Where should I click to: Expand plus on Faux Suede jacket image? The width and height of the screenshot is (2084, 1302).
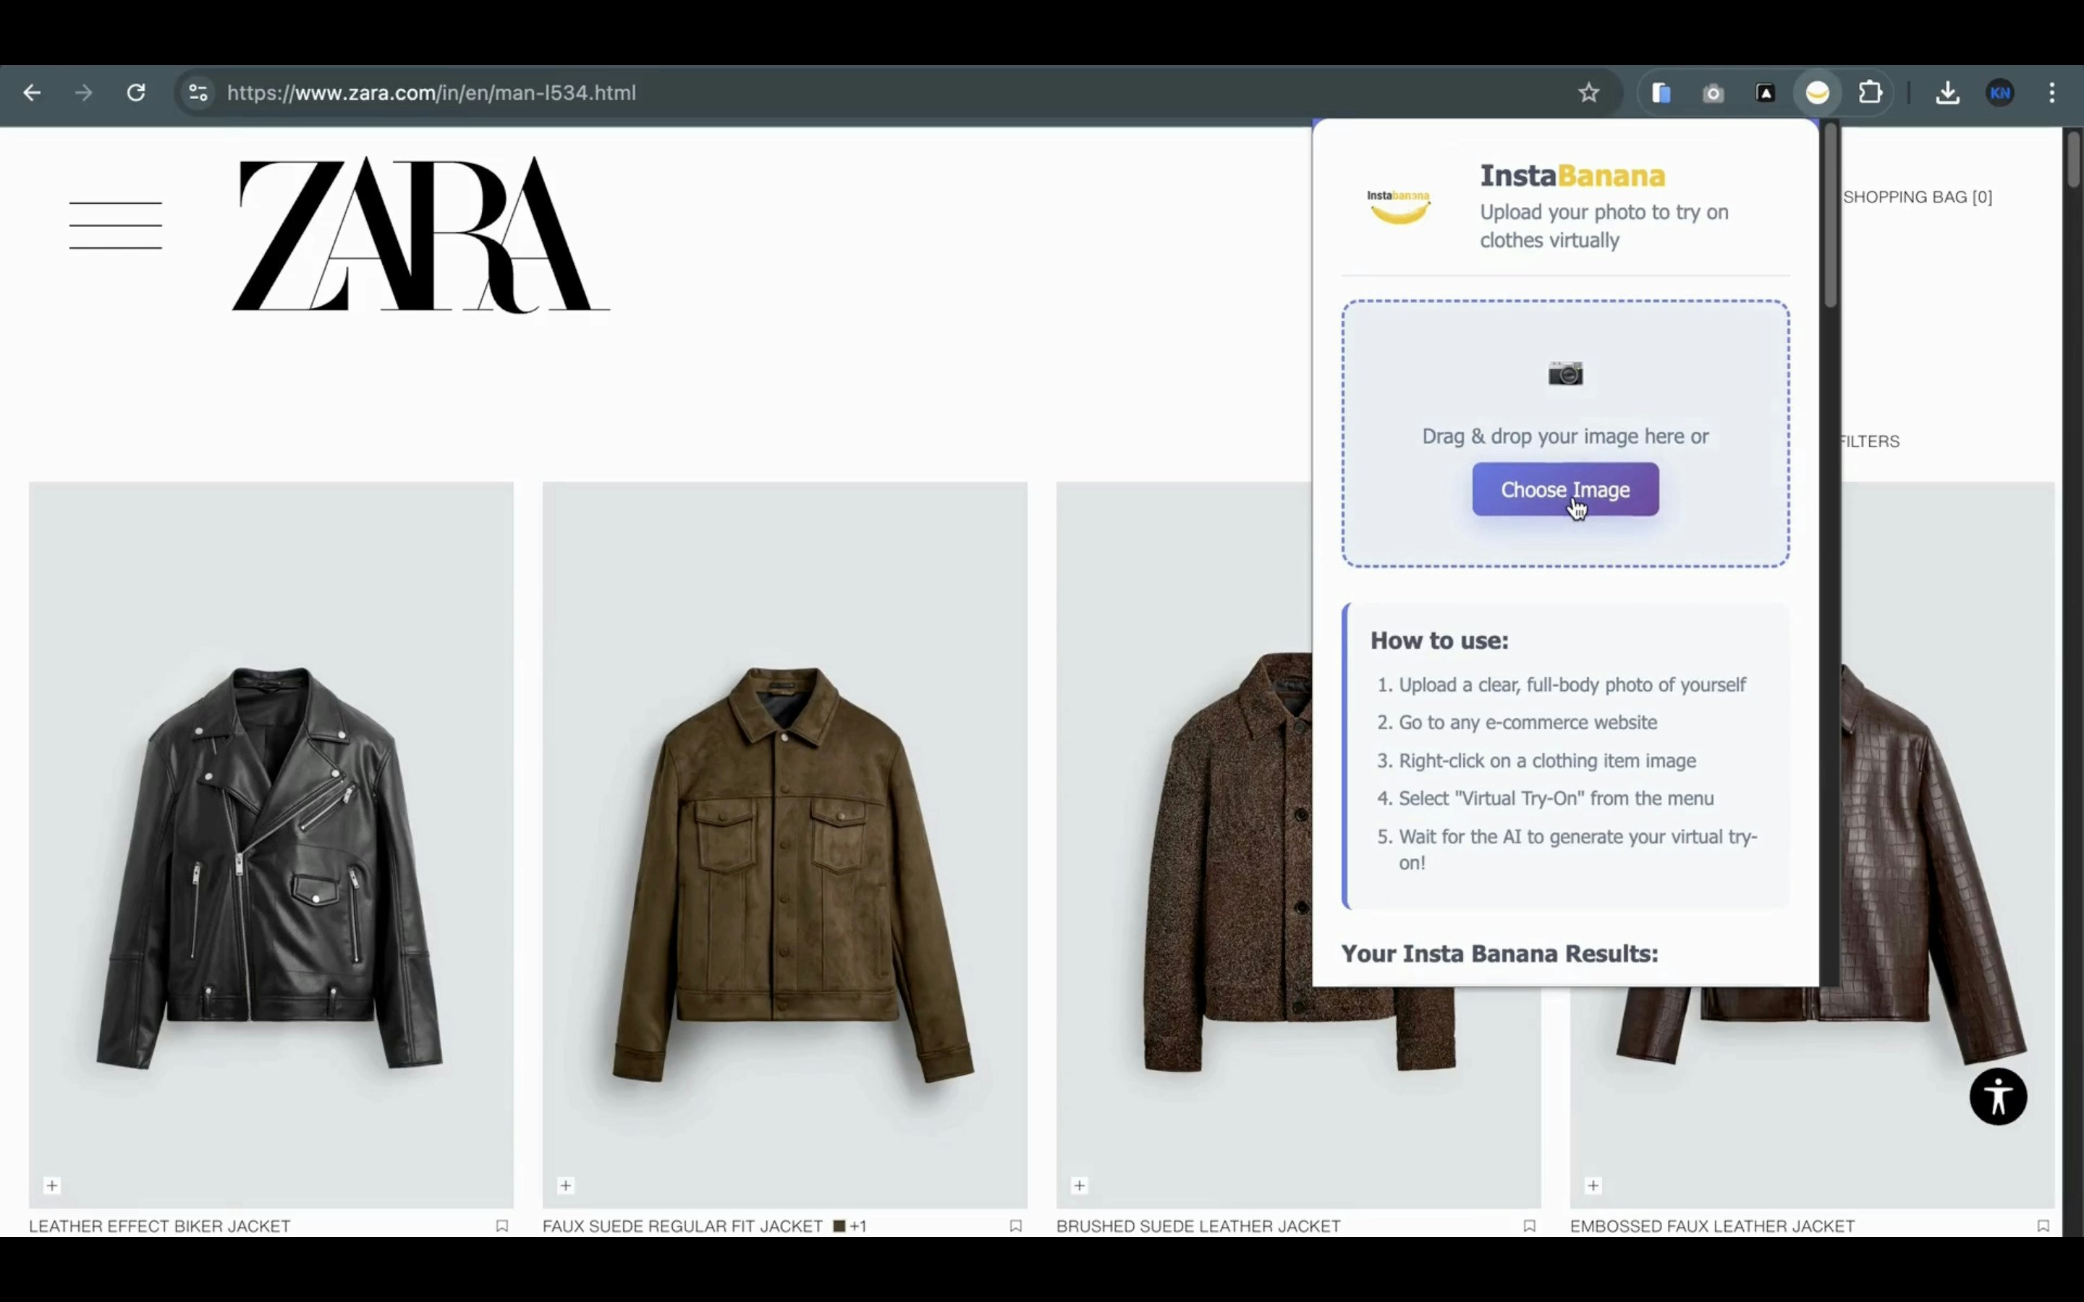(x=566, y=1186)
